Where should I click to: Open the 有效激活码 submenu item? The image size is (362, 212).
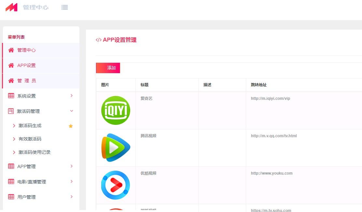tap(30, 139)
